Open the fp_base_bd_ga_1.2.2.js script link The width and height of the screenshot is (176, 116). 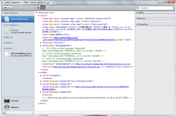103,64
